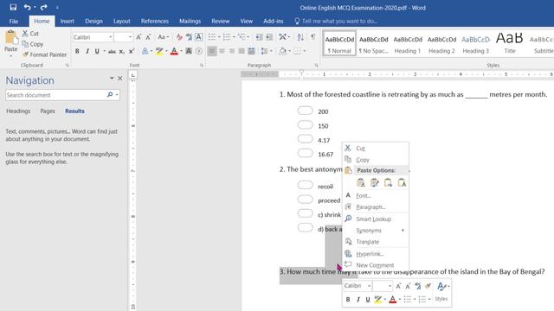This screenshot has height=311, width=554.
Task: Center align text in ribbon
Action: [222, 52]
